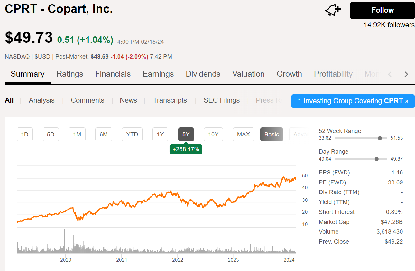Toggle the Basic chart mode
This screenshot has height=271, width=415.
click(272, 135)
